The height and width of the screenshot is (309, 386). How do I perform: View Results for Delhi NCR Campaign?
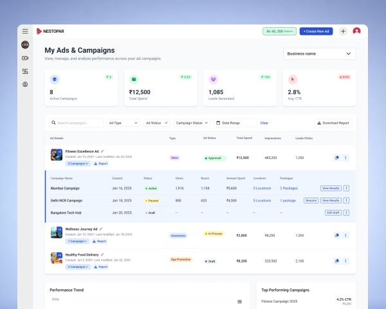pos(331,200)
